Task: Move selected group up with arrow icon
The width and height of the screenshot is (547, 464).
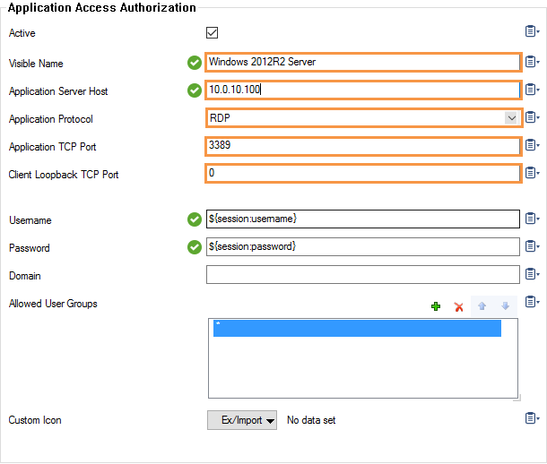Action: point(482,306)
